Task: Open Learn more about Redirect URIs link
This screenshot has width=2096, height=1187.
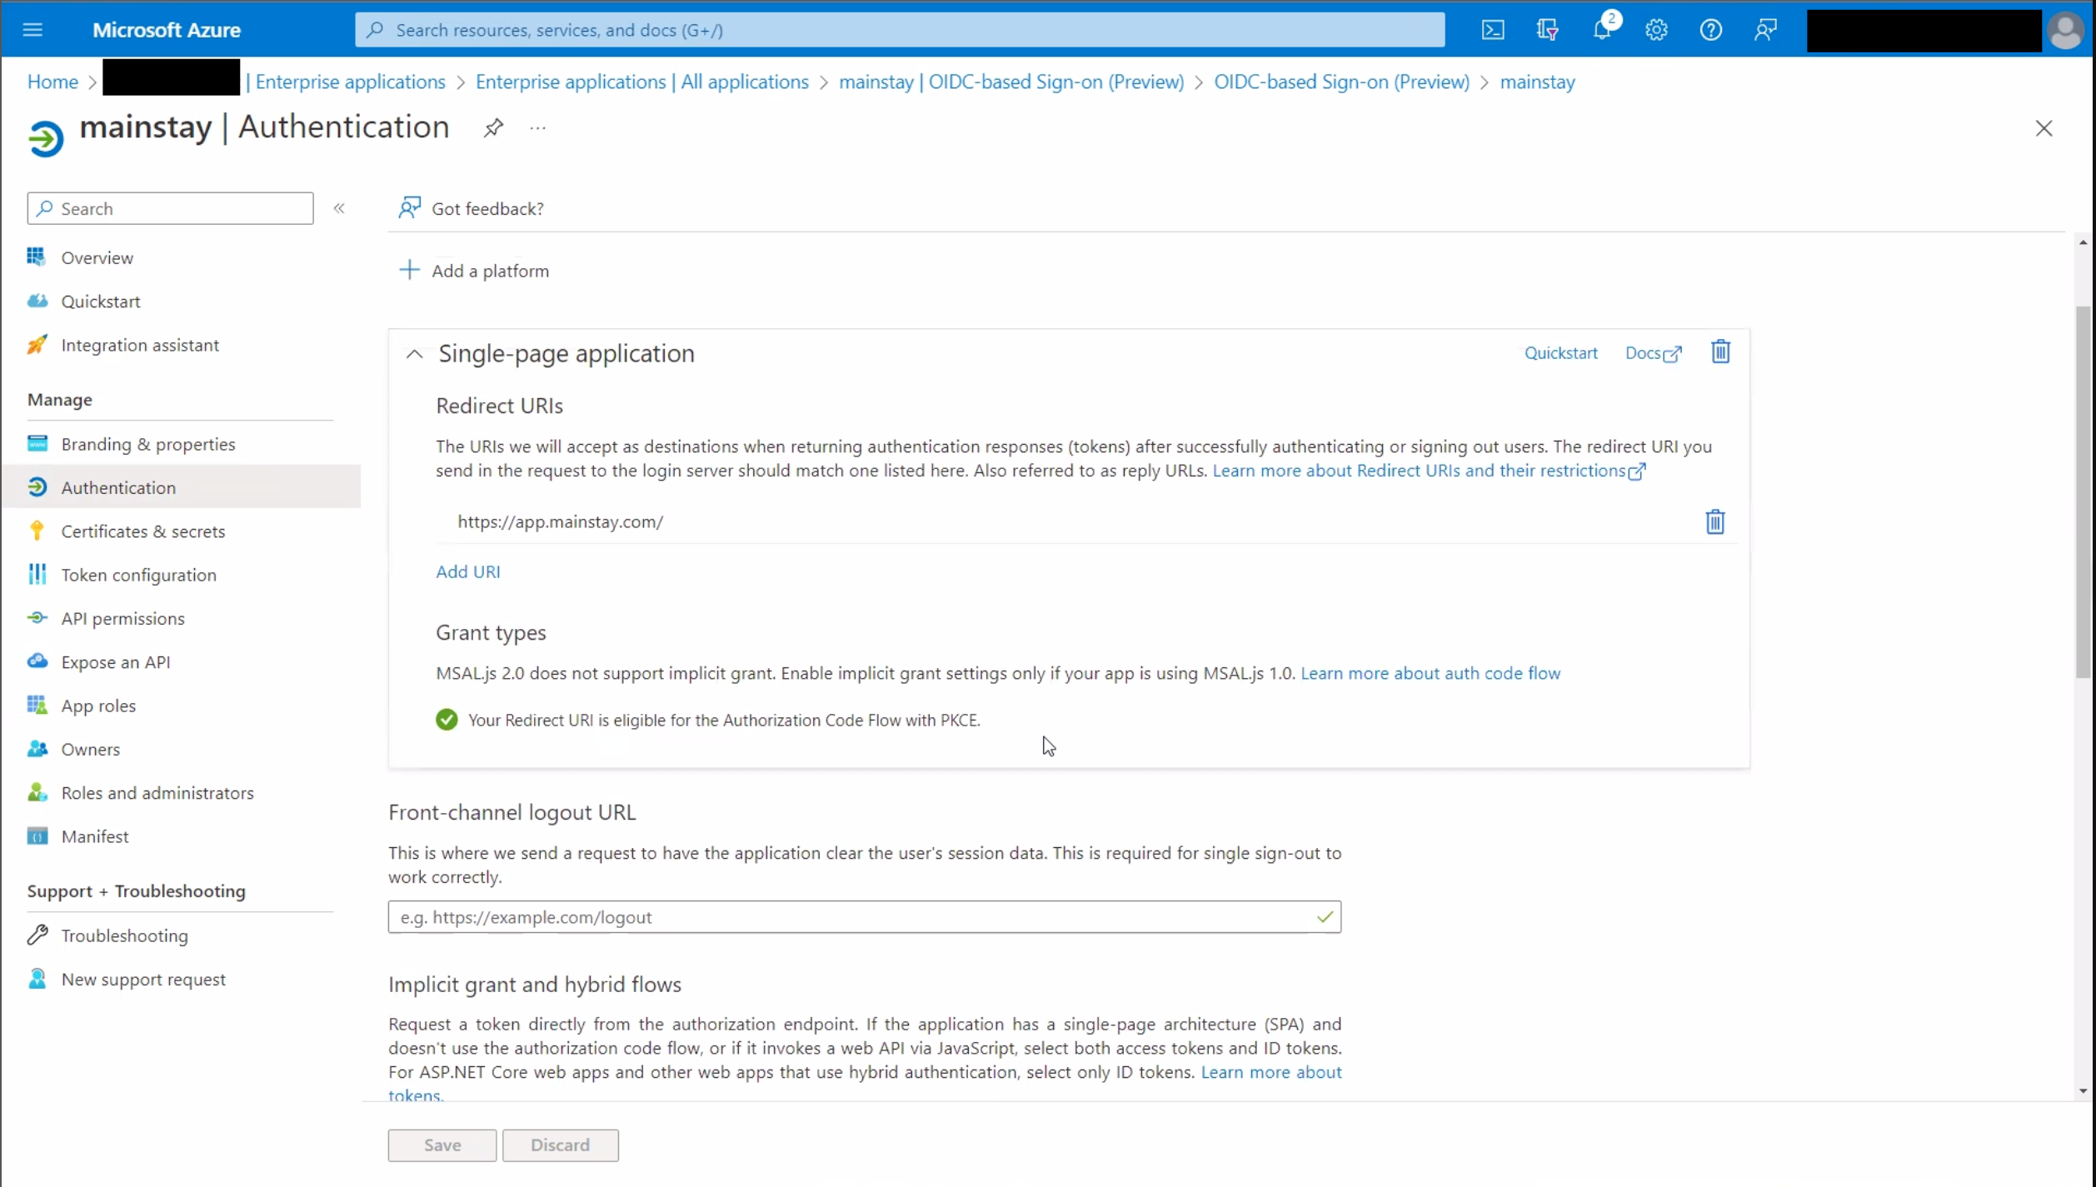Action: (1429, 471)
